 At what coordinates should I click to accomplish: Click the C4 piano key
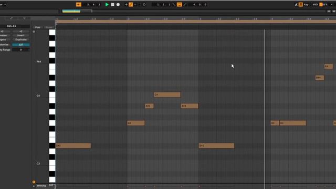tap(52, 95)
